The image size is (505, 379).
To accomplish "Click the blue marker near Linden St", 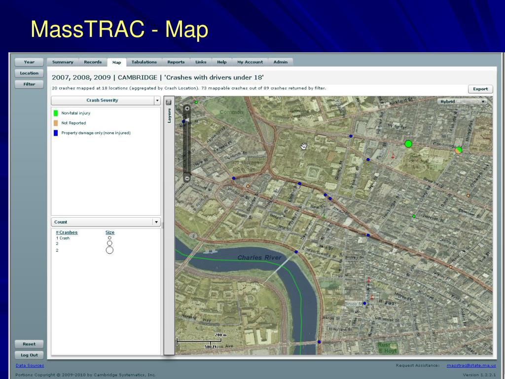I will [x=299, y=184].
